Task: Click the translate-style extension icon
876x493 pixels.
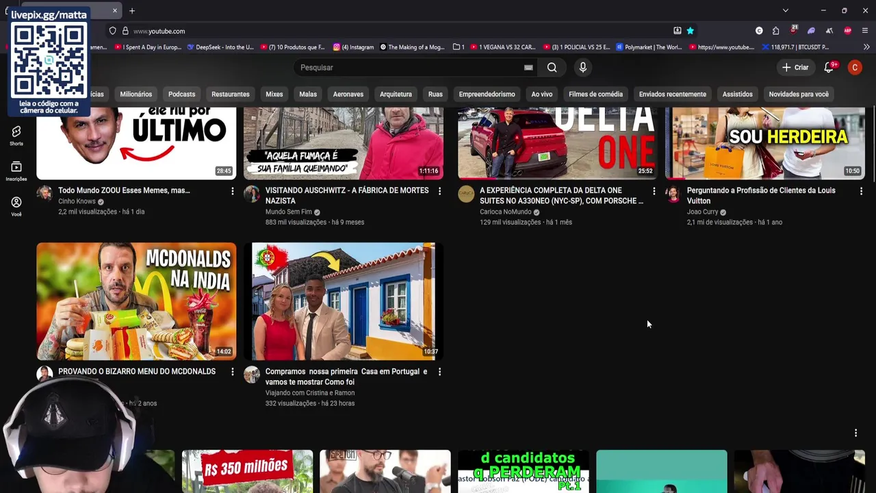Action: tap(829, 31)
